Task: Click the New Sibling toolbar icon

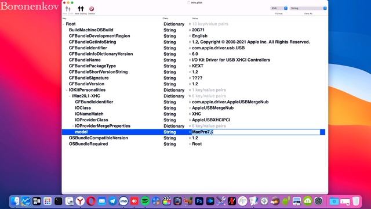Action: [81, 9]
